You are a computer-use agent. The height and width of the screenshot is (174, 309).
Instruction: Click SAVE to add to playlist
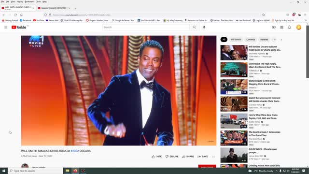pyautogui.click(x=203, y=157)
